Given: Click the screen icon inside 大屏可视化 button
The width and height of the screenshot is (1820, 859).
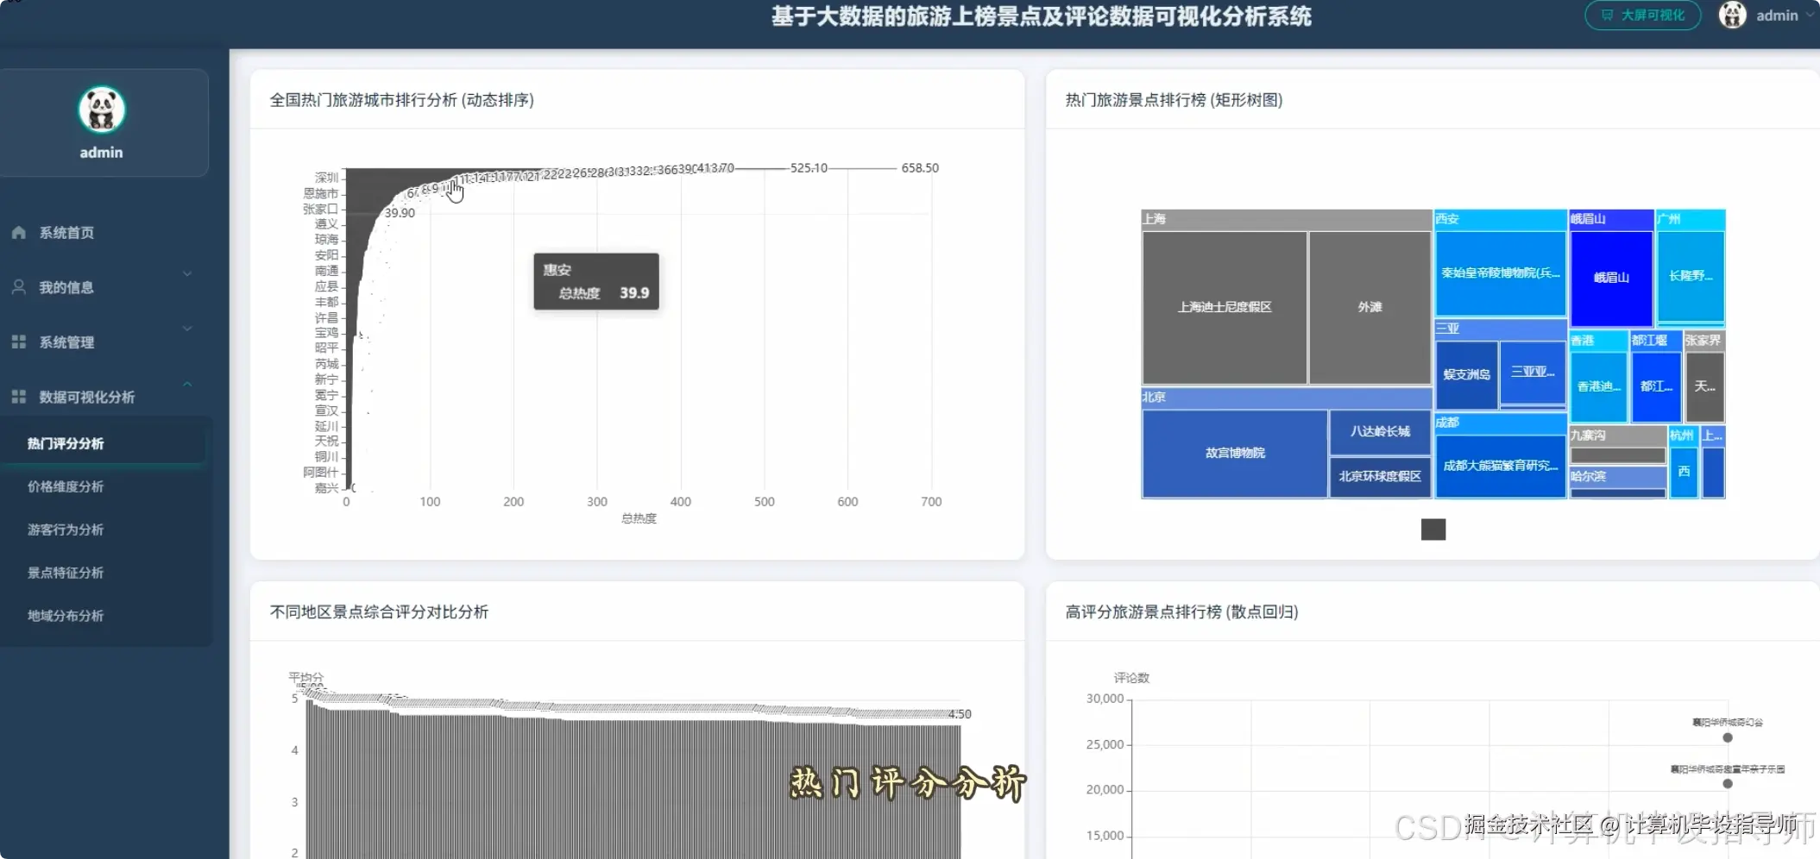Looking at the screenshot, I should click(1606, 15).
